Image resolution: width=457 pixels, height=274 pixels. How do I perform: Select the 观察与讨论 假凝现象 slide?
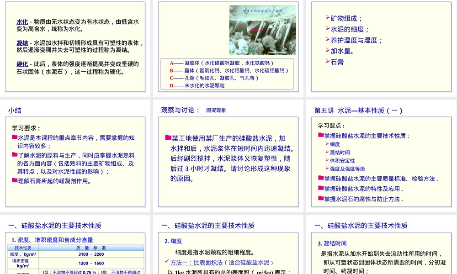(228, 156)
